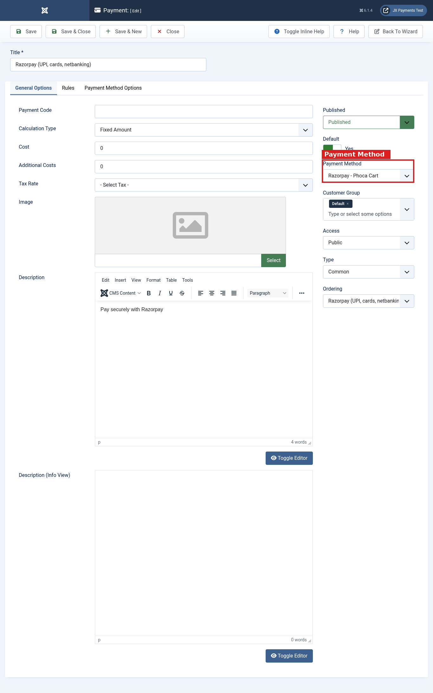
Task: Remove the Default customer group tag
Action: 348,204
